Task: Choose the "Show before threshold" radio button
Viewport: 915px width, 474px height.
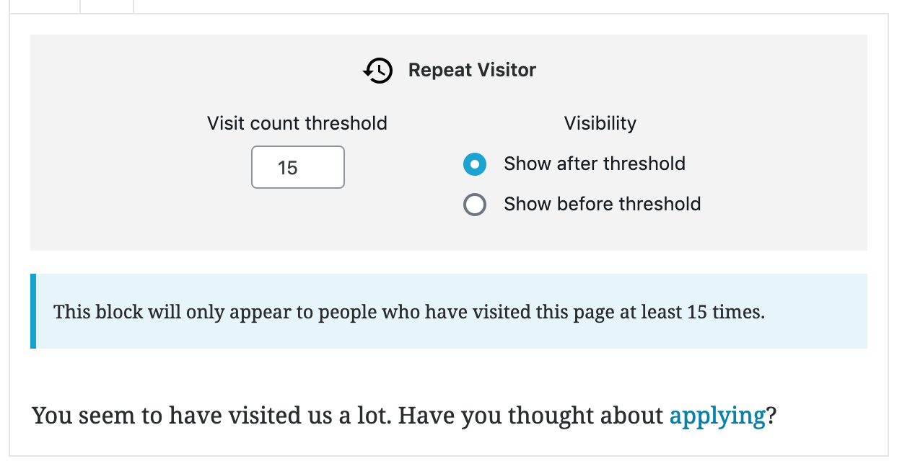Action: (474, 205)
